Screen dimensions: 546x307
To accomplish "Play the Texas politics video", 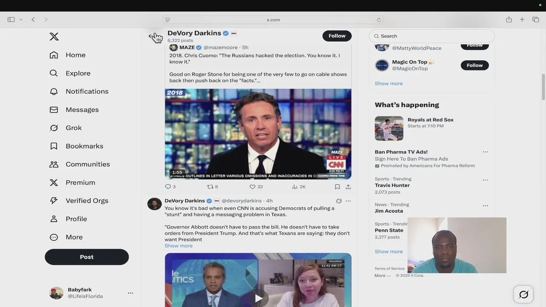I will click(258, 298).
